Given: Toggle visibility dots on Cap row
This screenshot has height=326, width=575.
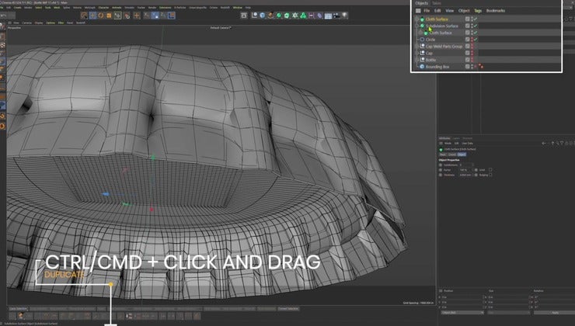Looking at the screenshot, I should [x=472, y=53].
